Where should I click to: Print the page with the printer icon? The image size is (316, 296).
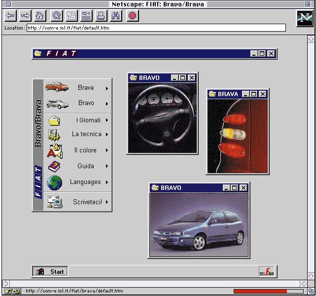click(101, 16)
